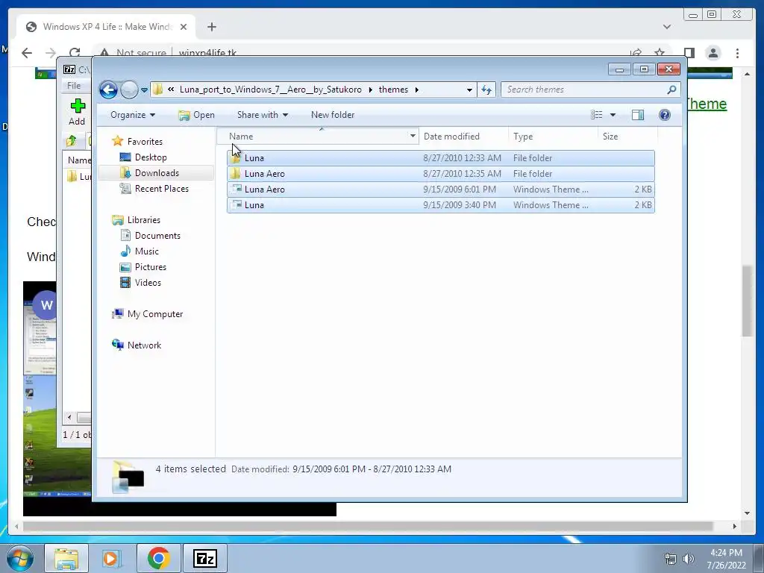Image resolution: width=764 pixels, height=573 pixels.
Task: Click Chrome share page icon
Action: coord(636,53)
